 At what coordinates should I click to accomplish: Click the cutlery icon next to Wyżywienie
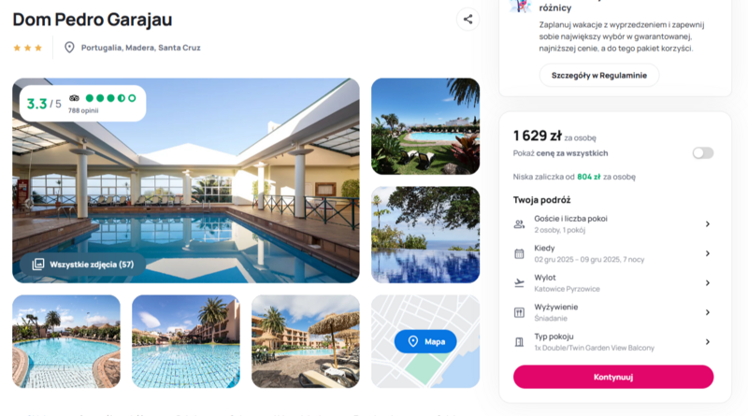pyautogui.click(x=519, y=312)
